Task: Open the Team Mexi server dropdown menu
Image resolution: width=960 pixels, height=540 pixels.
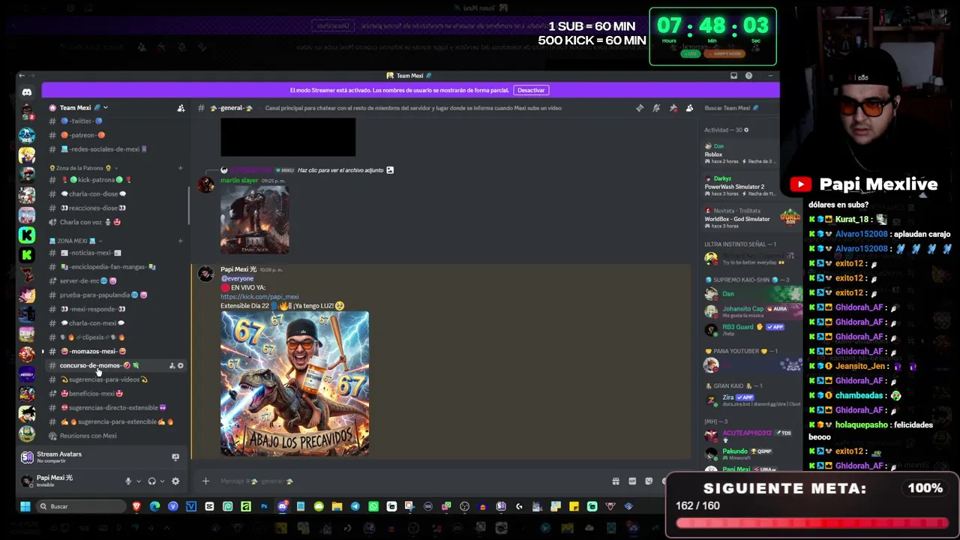Action: (105, 108)
